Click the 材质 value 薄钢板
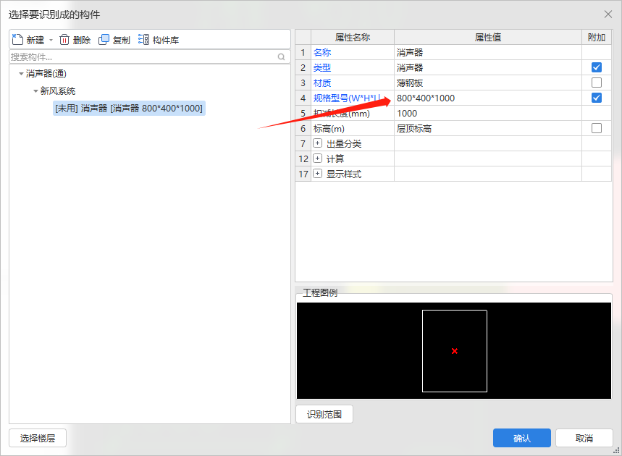The height and width of the screenshot is (456, 622). coord(488,83)
